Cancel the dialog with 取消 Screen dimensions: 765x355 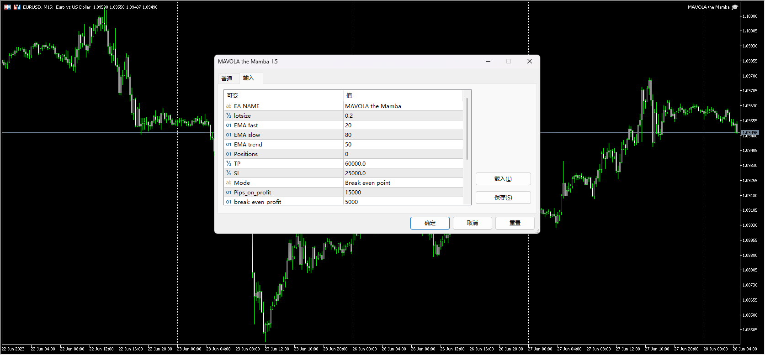coord(472,223)
